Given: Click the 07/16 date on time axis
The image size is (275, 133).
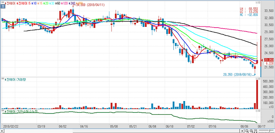Looking at the screenshot, I should 212,126.
